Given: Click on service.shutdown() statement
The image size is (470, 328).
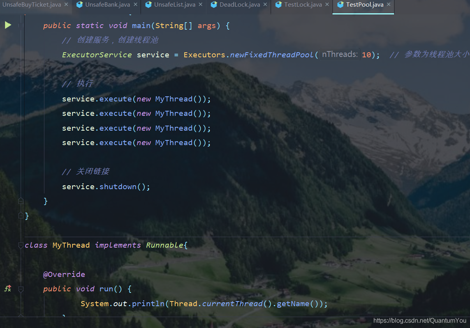Looking at the screenshot, I should coord(106,187).
